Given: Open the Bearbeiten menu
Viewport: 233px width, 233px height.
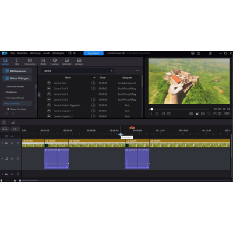Looking at the screenshot, I should [x=23, y=53].
